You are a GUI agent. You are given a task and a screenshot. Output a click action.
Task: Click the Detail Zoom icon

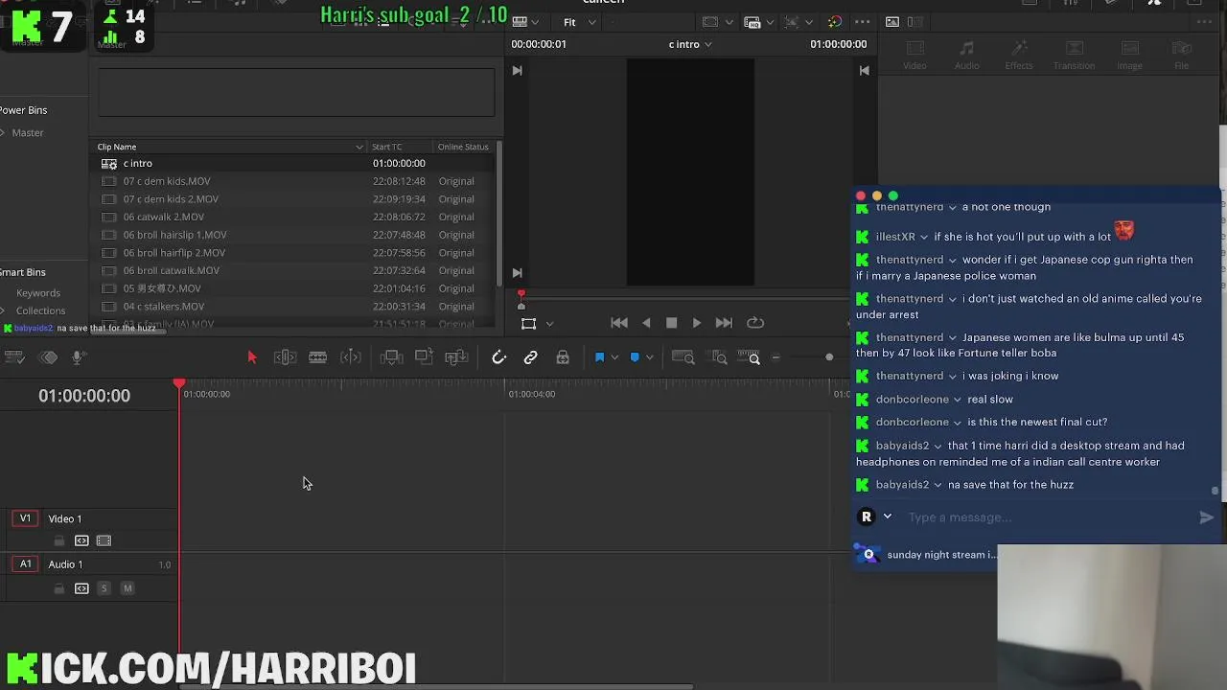[719, 357]
